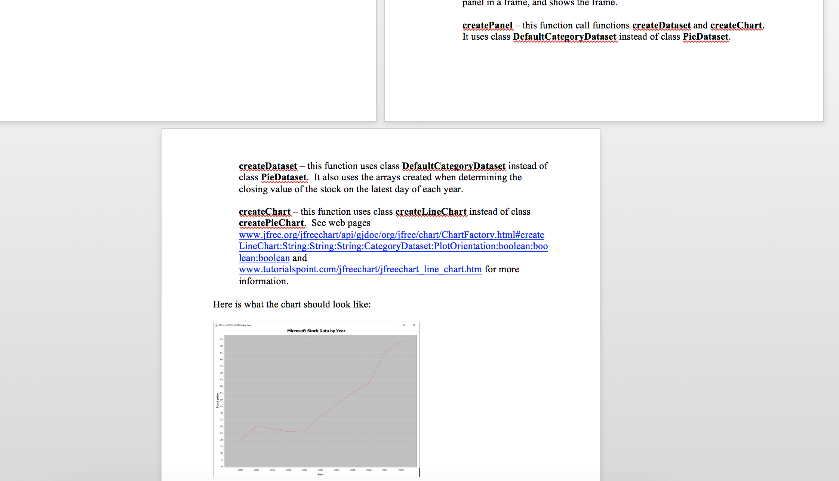
Task: Click the Java application icon in chart title bar
Action: tap(216, 325)
